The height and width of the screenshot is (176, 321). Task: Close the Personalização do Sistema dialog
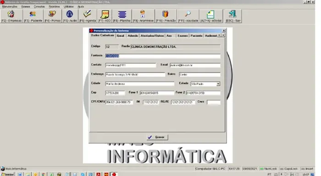coord(224,31)
